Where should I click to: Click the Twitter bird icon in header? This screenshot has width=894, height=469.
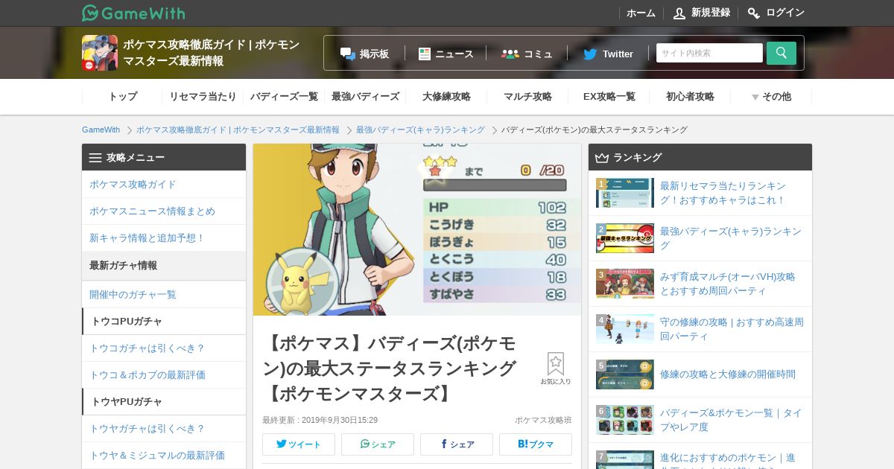pos(590,54)
